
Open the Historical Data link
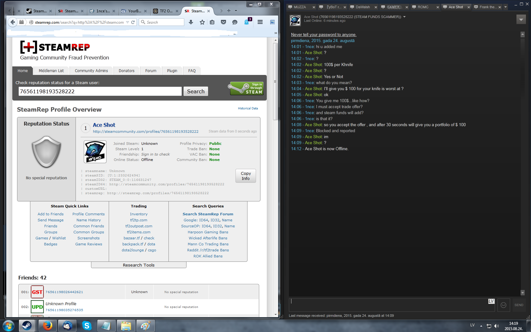coord(248,108)
